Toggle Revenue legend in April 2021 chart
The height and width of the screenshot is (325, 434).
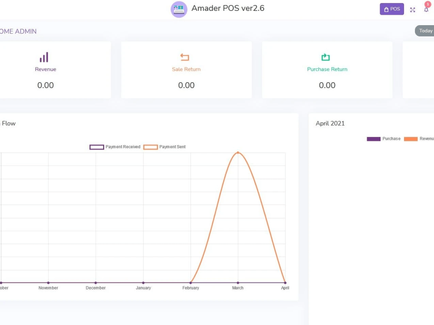pos(419,139)
